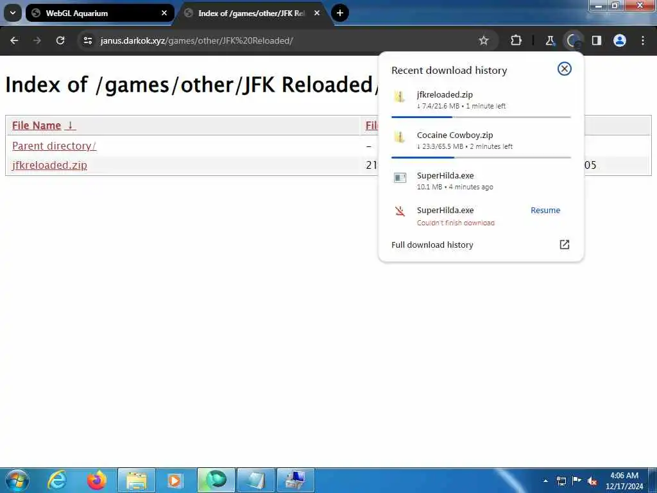The image size is (657, 493).
Task: Click the Couldn't finish download message
Action: coord(456,223)
